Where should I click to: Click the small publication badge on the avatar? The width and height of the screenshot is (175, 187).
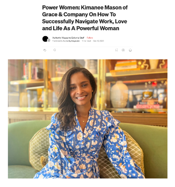49,40
